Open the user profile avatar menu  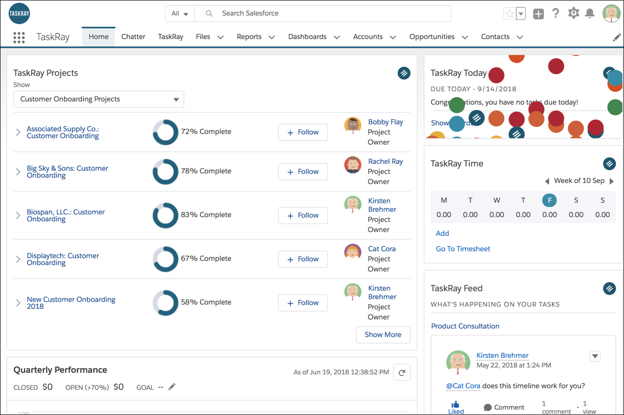[x=611, y=13]
